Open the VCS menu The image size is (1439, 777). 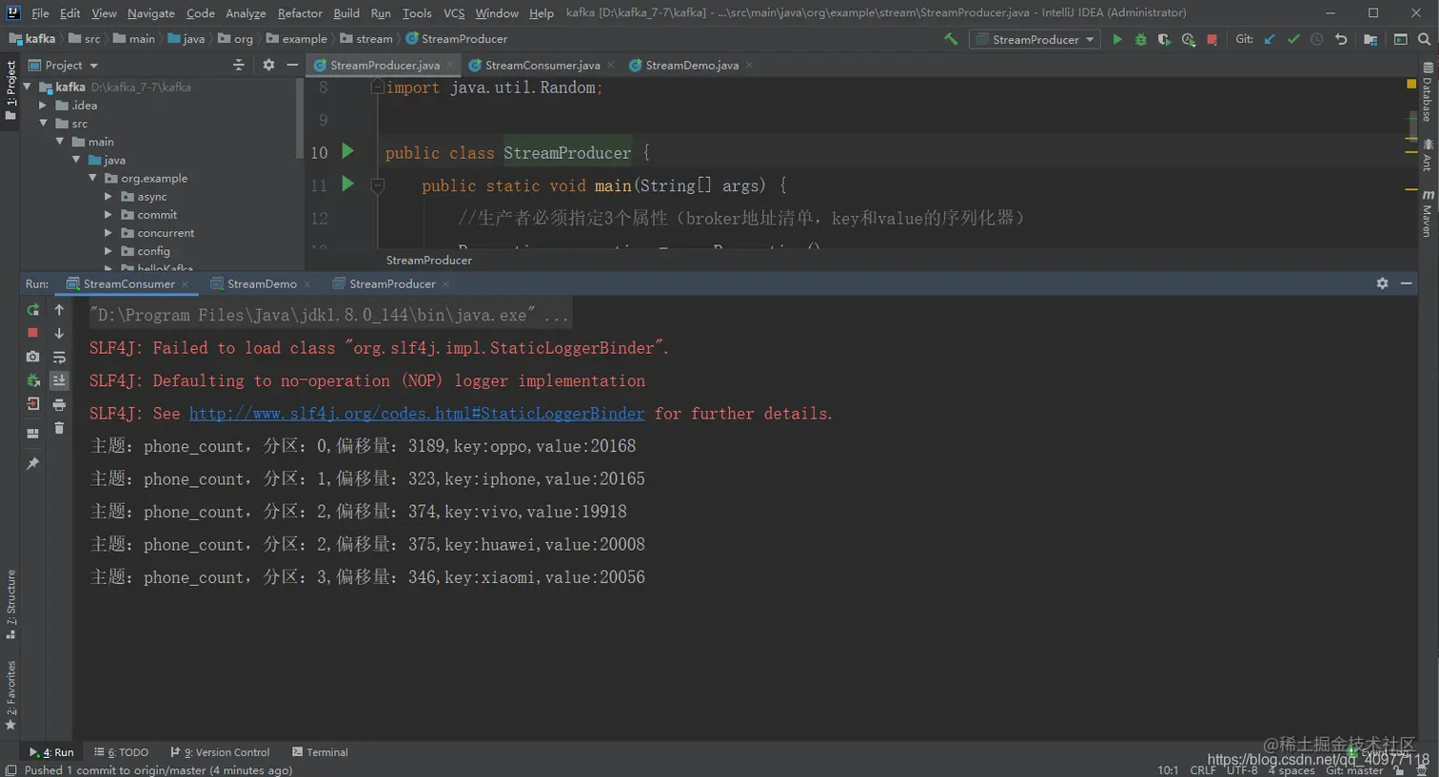(454, 13)
